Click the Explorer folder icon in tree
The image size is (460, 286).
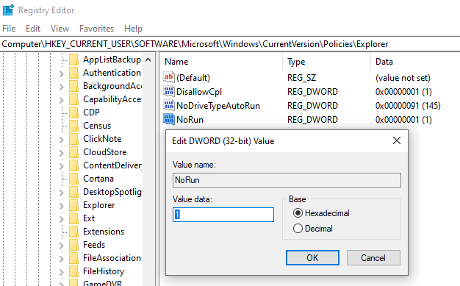[74, 205]
